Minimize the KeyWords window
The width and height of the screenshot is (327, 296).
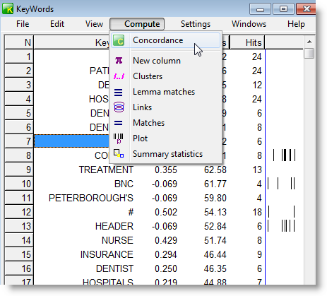[x=260, y=9]
